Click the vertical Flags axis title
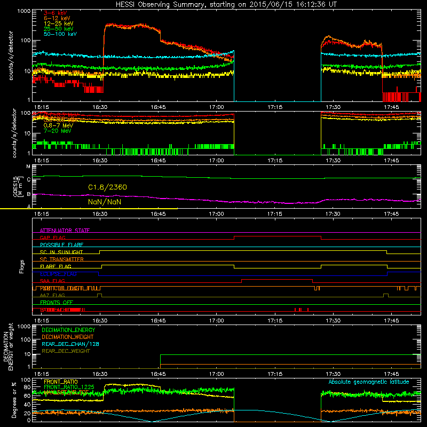427x427 pixels. tap(22, 266)
